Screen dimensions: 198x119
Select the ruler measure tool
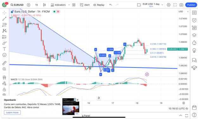[x=4, y=63]
